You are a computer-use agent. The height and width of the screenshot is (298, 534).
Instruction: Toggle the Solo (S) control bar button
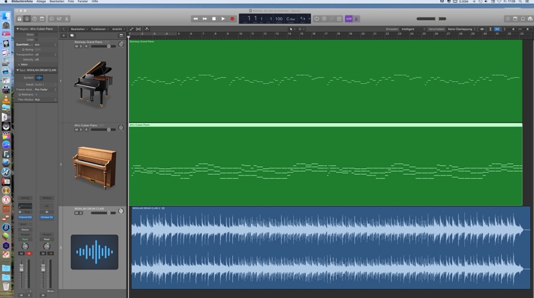tap(339, 19)
